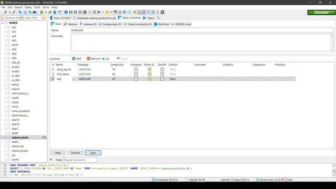Toggle Allow NULL checkbox for emp_reg_no
The width and height of the screenshot is (336, 189).
[150, 69]
